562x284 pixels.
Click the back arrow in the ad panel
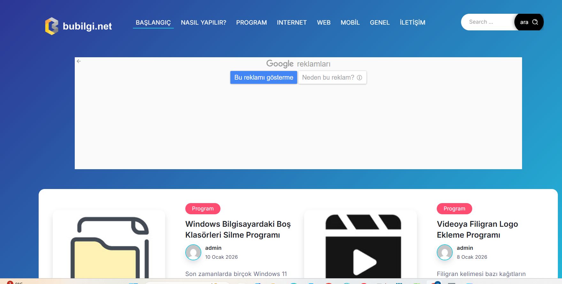click(79, 61)
